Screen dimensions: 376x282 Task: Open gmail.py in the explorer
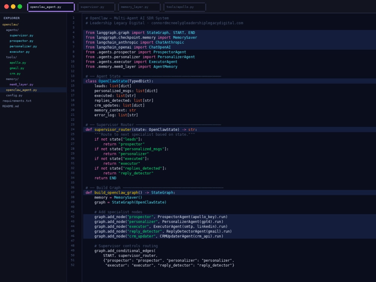pos(17,68)
